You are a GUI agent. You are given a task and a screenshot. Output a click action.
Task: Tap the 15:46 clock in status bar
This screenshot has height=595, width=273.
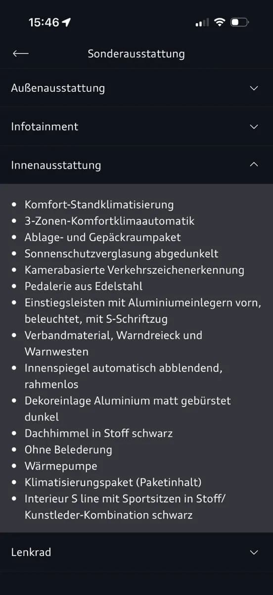tap(44, 22)
